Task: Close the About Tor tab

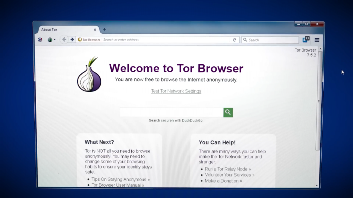Action: (x=95, y=30)
